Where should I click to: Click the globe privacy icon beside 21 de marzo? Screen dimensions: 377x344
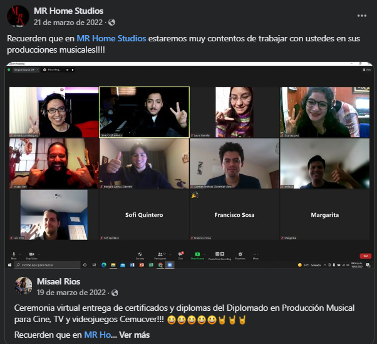click(x=111, y=23)
